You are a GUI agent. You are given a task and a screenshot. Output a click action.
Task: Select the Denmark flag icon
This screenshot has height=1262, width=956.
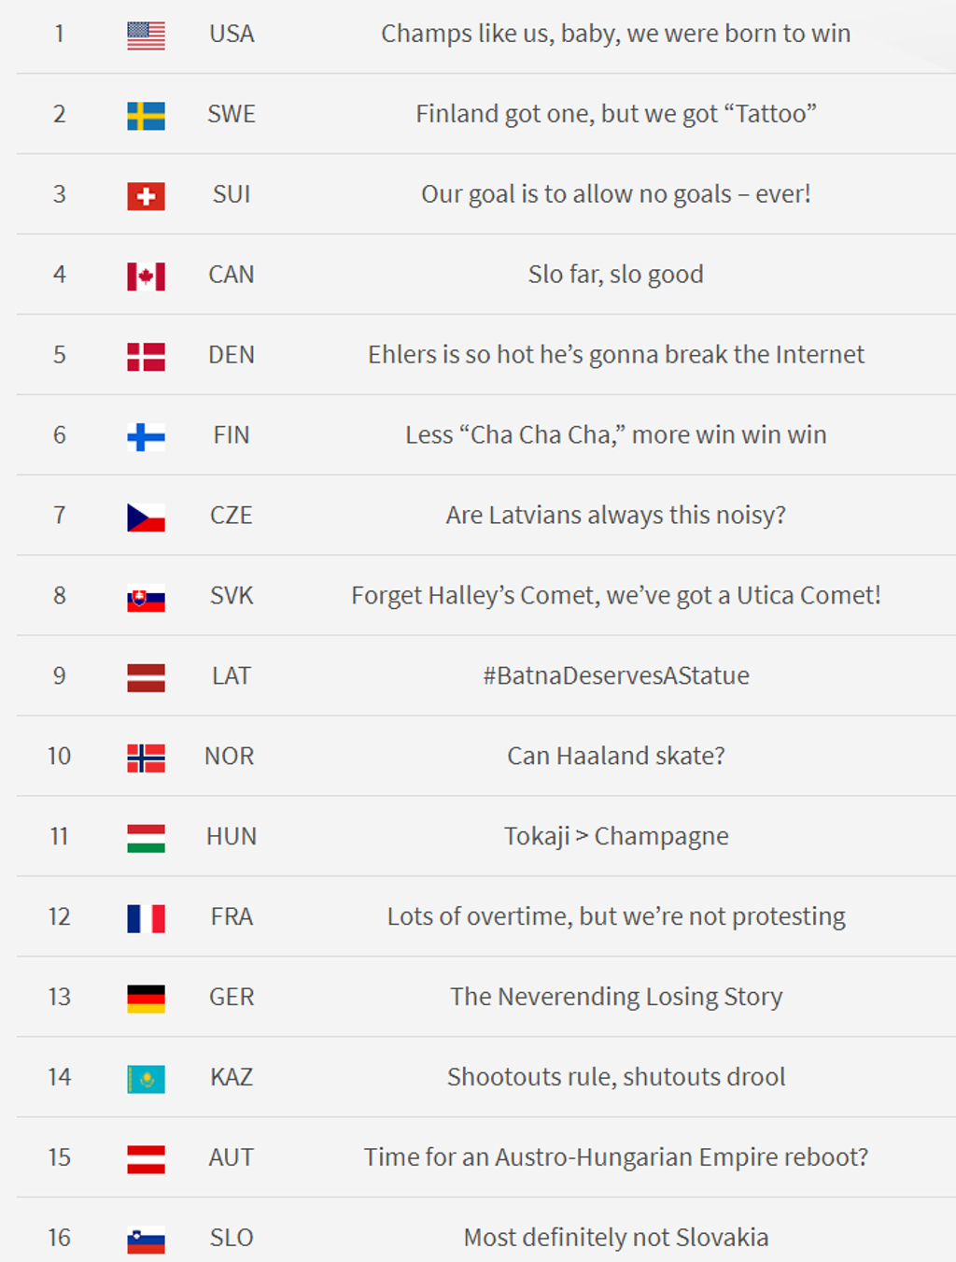(x=146, y=357)
